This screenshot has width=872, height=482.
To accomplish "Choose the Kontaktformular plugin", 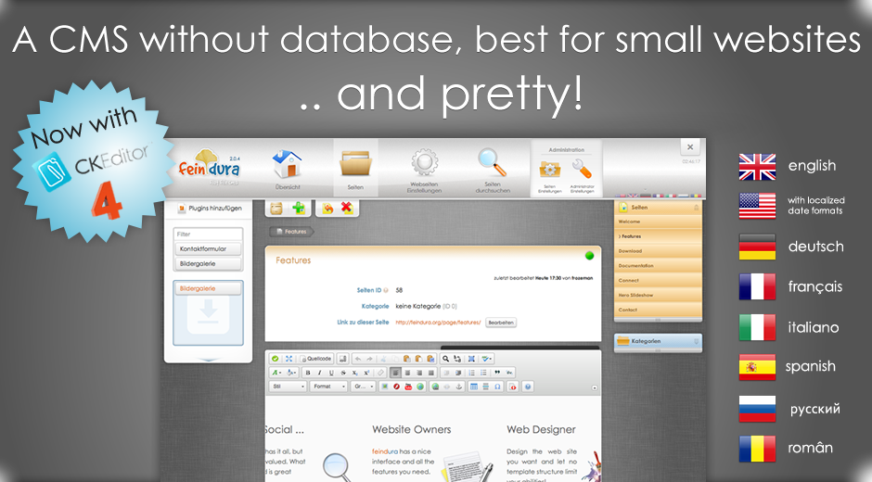I will coord(208,248).
